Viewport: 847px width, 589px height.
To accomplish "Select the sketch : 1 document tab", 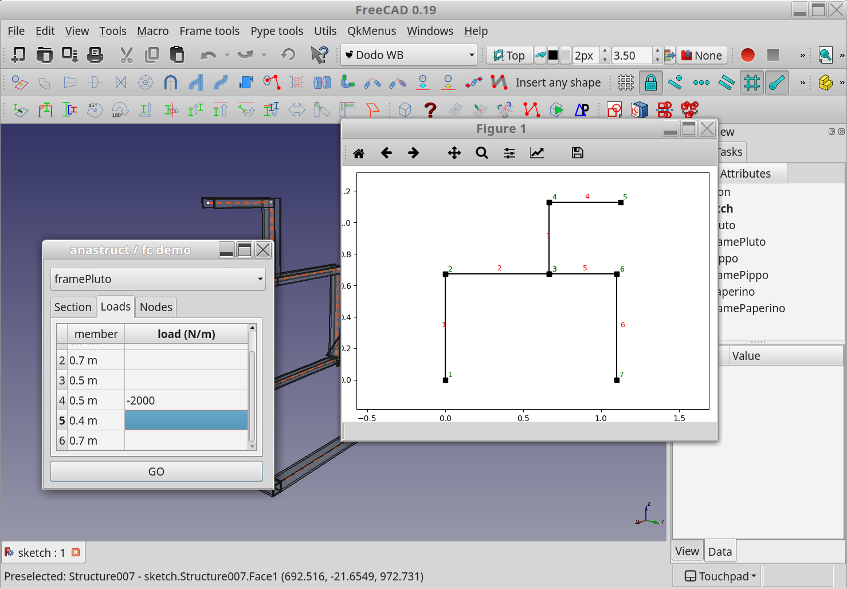I will point(42,553).
